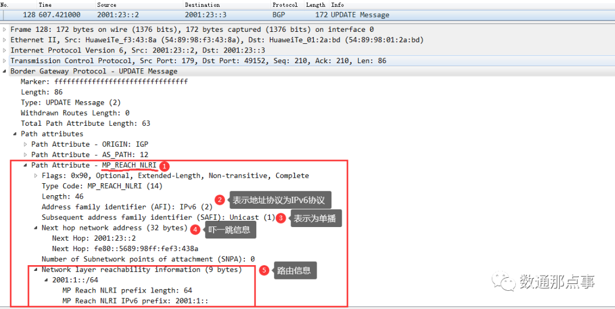Collapse the 2001:1::/64 prefix node

46,280
